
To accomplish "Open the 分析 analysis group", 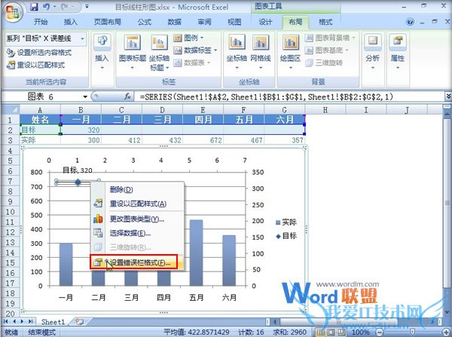I will pos(372,52).
